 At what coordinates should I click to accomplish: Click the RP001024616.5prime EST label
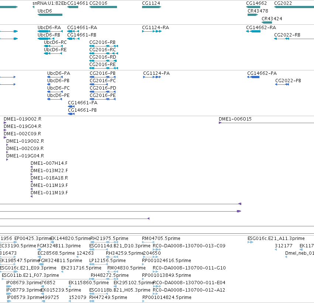tap(167, 261)
